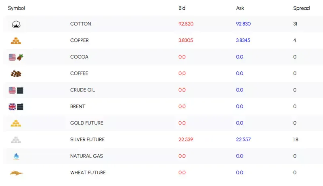323x186 pixels.
Task: Click the Bid column header
Action: [182, 8]
